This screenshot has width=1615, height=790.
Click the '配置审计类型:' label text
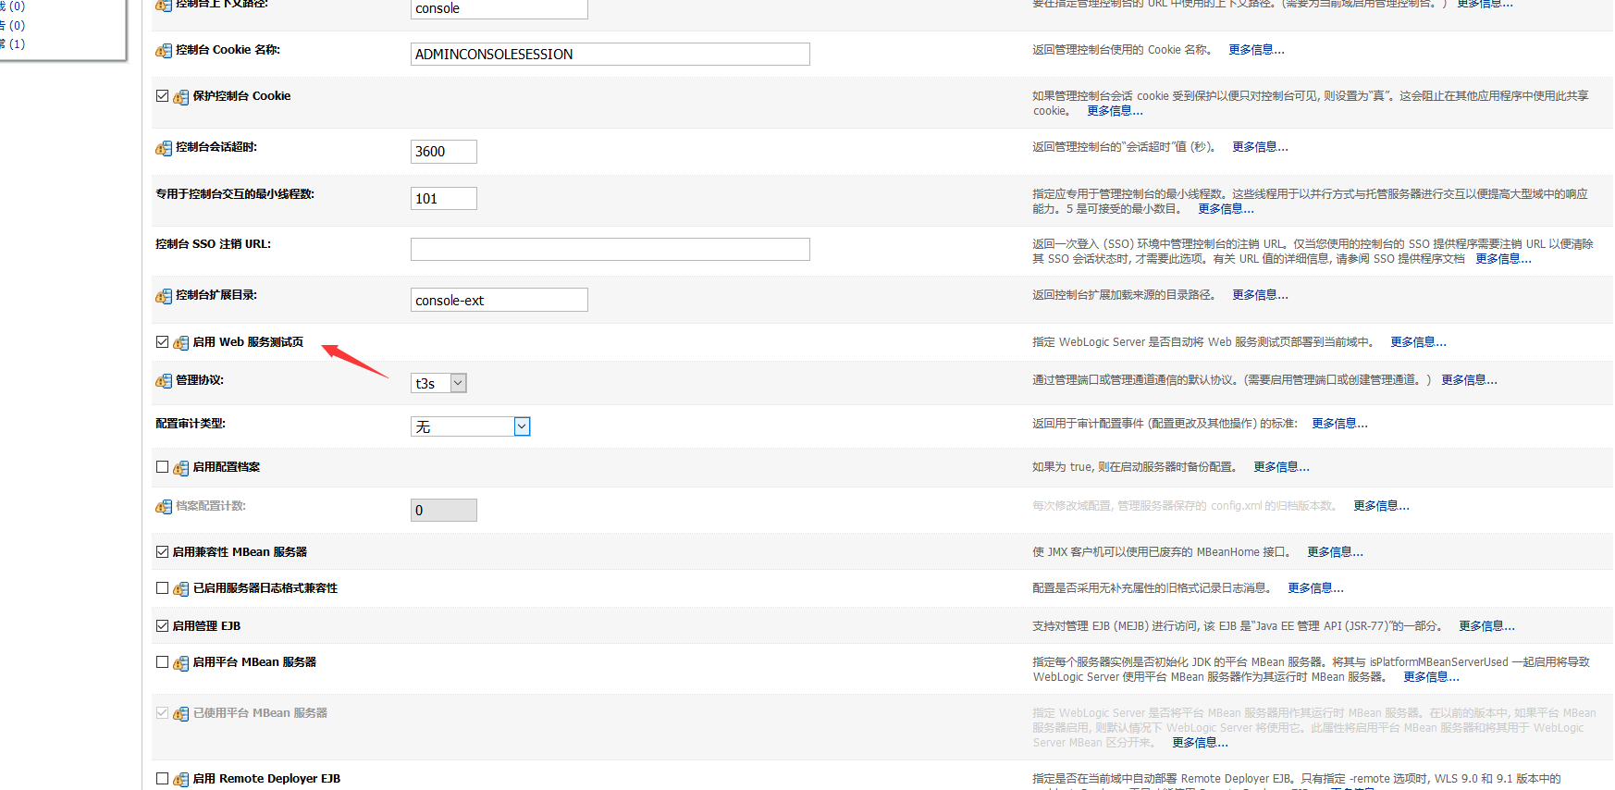tap(191, 424)
